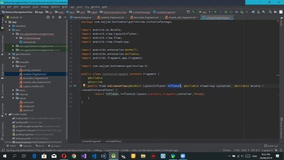
Task: Open Project panel gear settings
Action: pyautogui.click(x=60, y=17)
